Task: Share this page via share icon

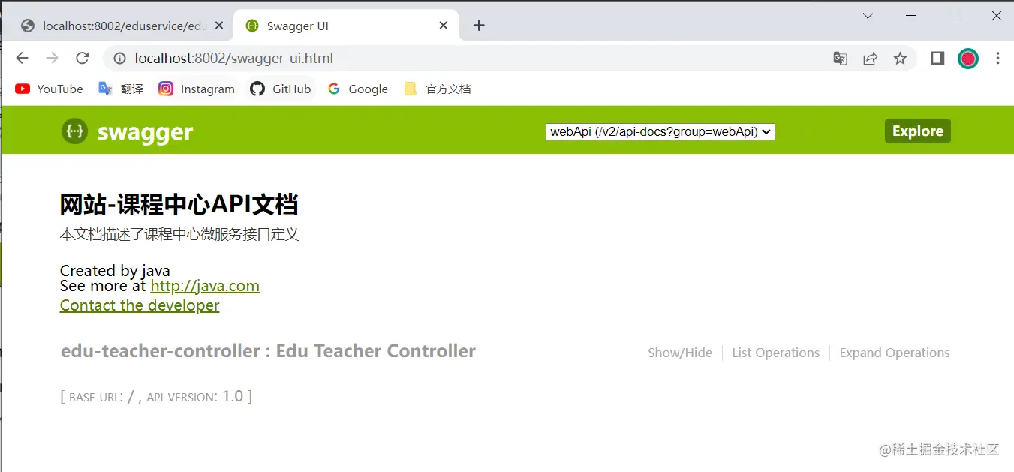Action: [x=870, y=58]
